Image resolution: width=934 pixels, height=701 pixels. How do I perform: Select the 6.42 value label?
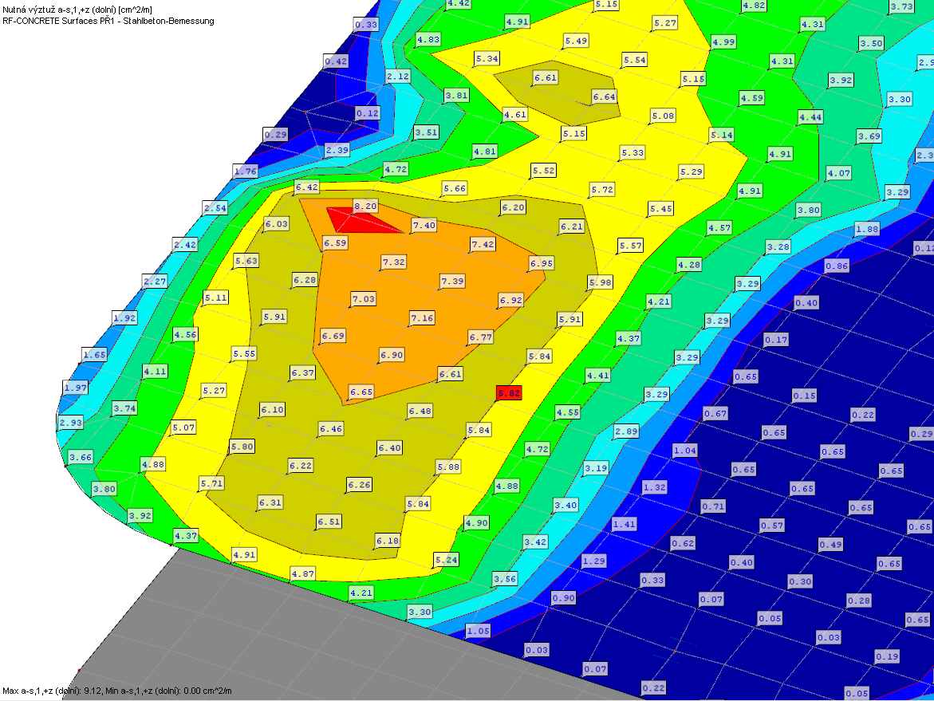(x=307, y=187)
